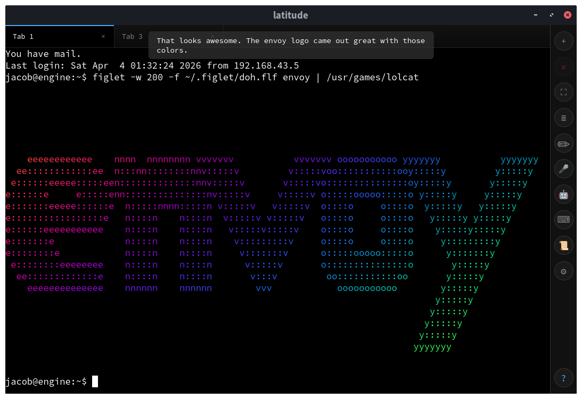Minimize the latitude window

pyautogui.click(x=535, y=15)
